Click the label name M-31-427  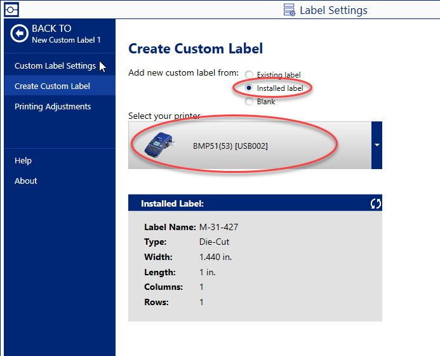(x=218, y=227)
